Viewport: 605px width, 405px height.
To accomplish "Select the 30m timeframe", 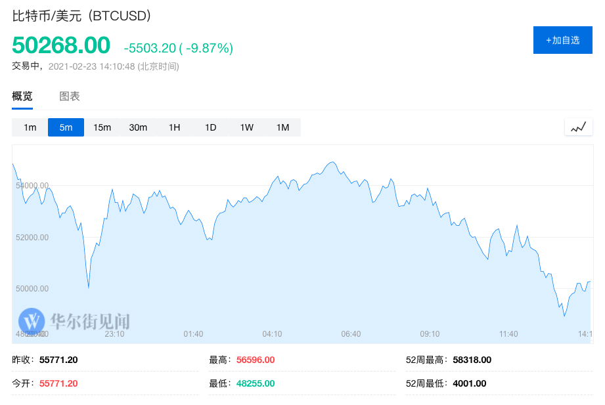I will 138,127.
